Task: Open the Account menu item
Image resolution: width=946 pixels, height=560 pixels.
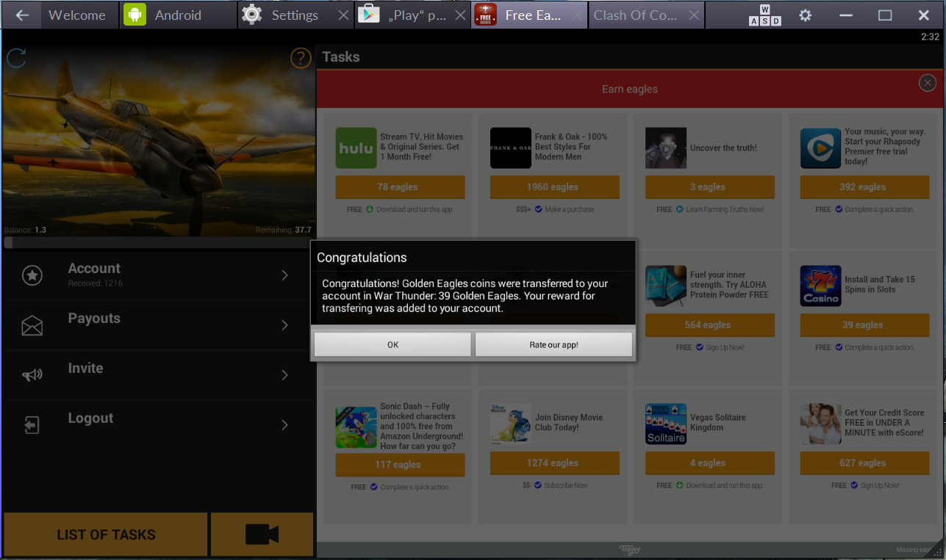Action: click(158, 275)
